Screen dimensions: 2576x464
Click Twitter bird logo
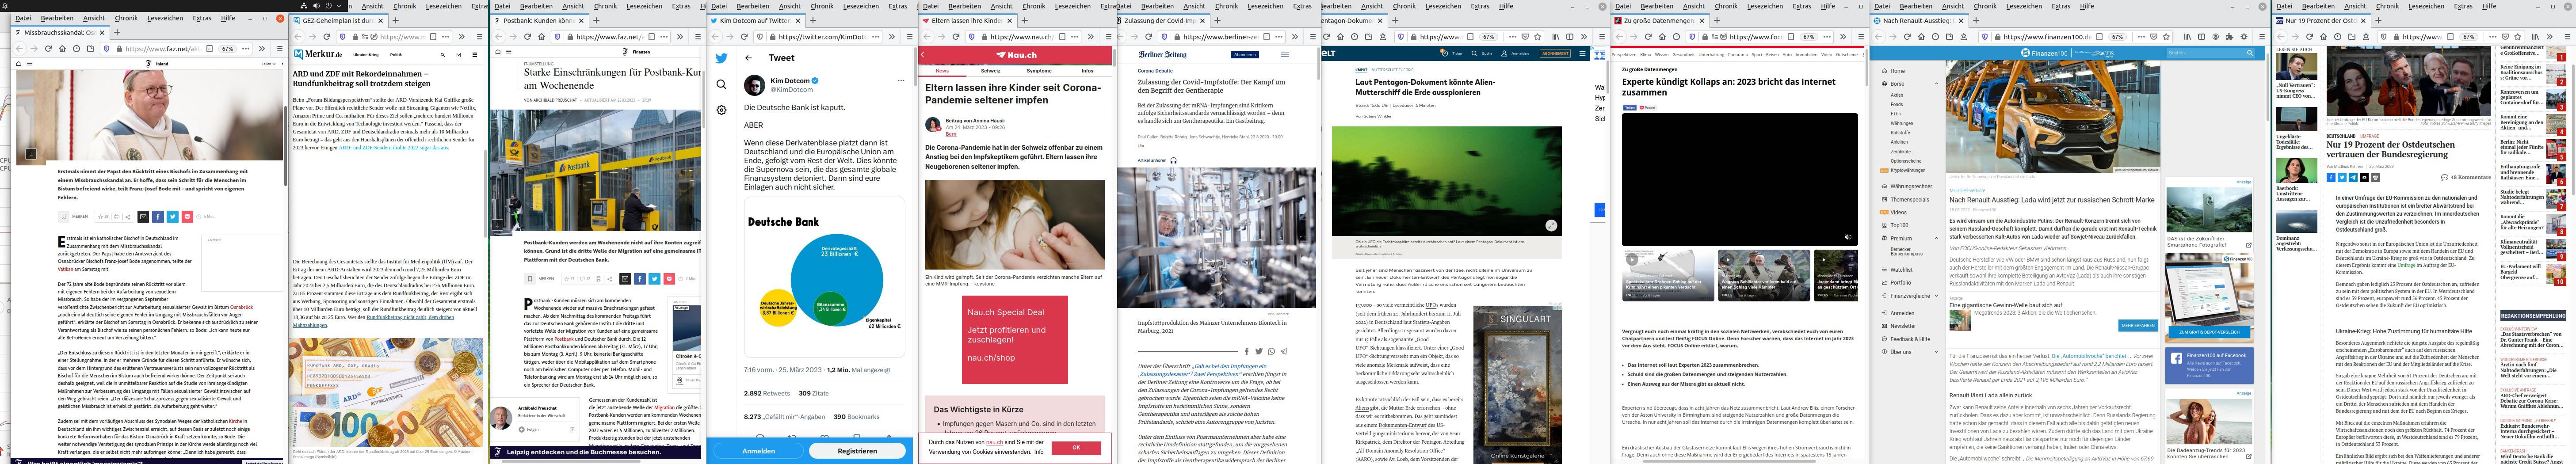[721, 58]
